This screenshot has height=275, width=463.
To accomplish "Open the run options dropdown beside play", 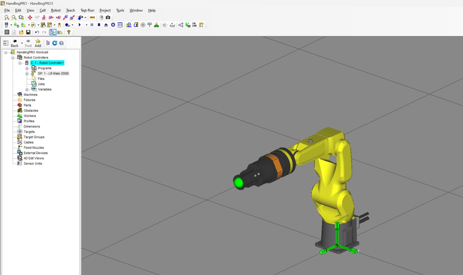I will [x=87, y=25].
